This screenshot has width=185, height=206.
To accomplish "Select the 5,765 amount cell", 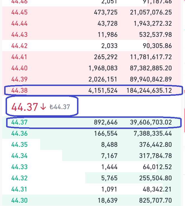I will click(109, 178).
